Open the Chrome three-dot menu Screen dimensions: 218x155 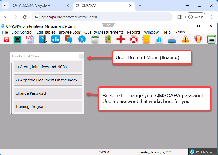tap(212, 17)
